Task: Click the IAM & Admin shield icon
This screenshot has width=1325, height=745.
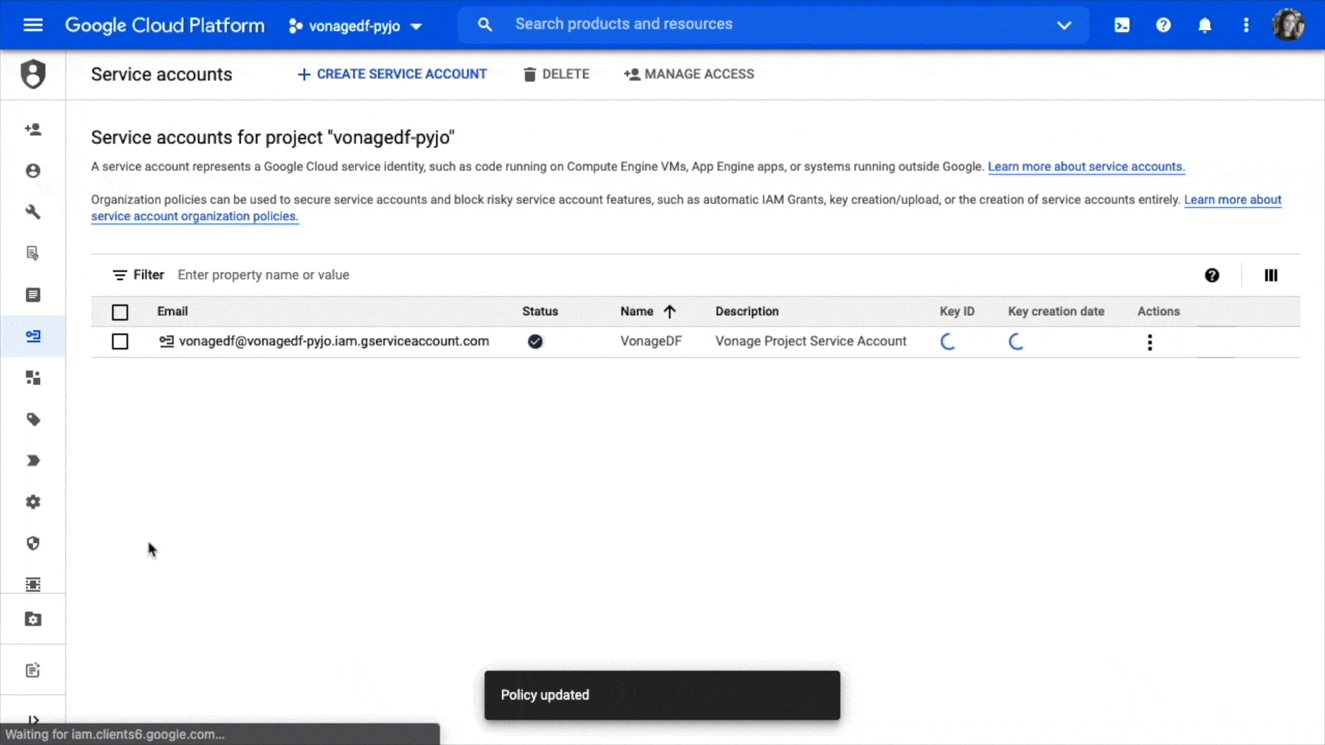Action: [x=33, y=74]
